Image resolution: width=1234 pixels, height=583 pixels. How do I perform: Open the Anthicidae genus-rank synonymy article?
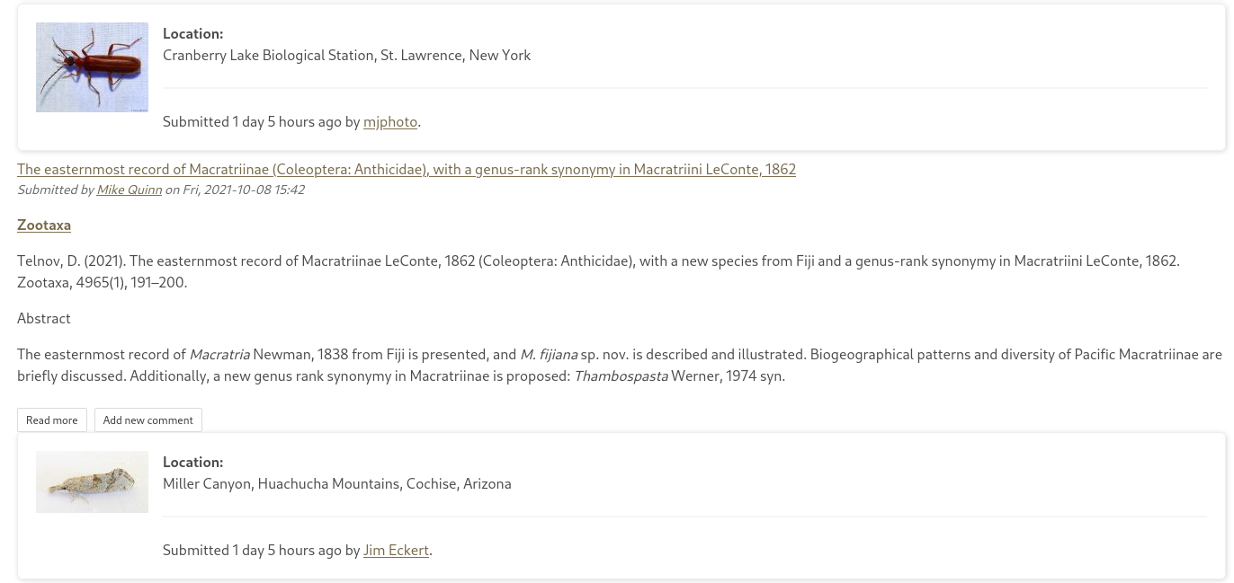pos(406,169)
